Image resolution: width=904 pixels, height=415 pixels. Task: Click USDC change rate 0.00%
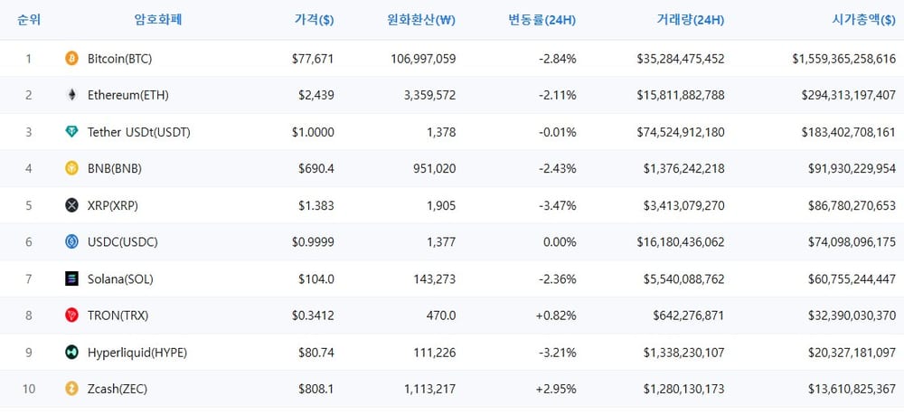click(x=560, y=242)
